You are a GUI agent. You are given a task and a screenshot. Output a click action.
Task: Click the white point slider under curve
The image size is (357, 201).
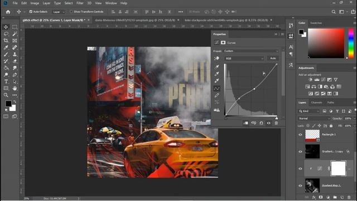[277, 118]
